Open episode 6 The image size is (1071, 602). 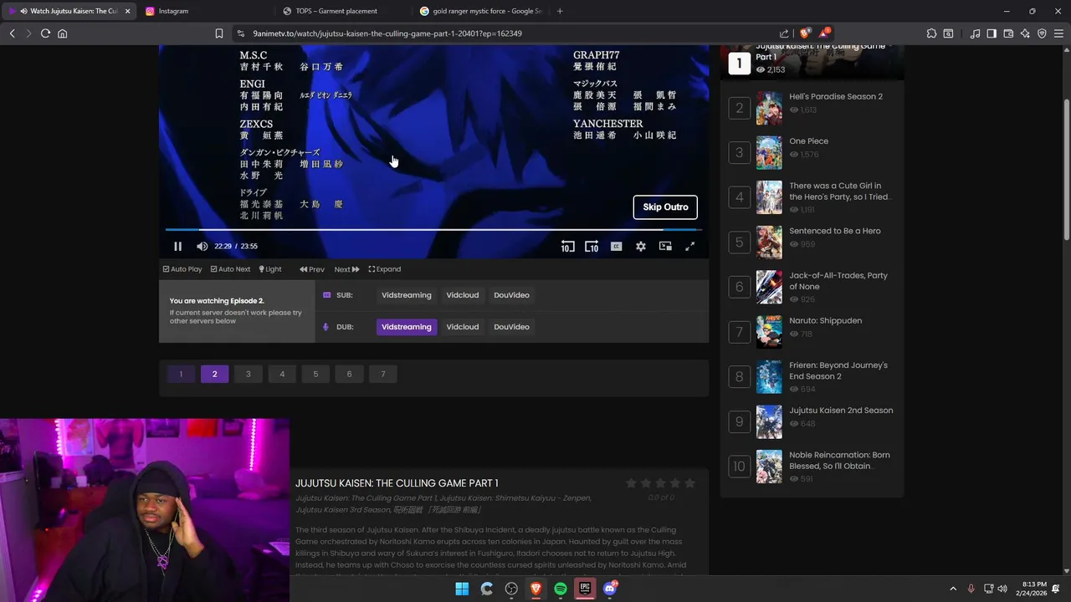[349, 374]
